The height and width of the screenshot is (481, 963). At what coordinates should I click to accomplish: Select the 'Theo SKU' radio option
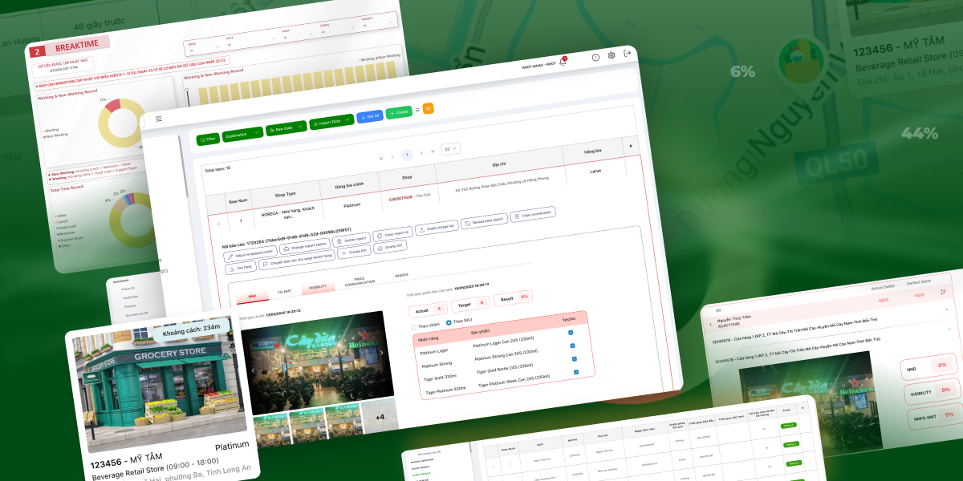449,322
